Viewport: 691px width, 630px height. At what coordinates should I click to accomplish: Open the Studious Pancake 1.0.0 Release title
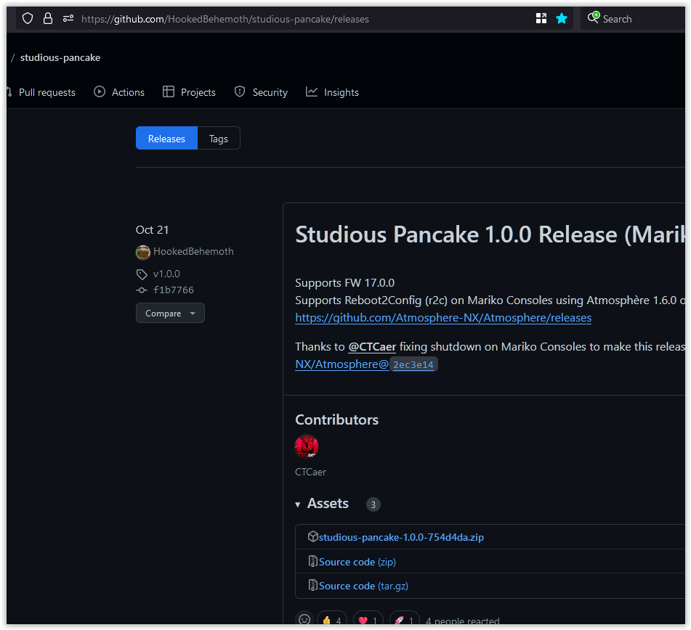(x=490, y=234)
